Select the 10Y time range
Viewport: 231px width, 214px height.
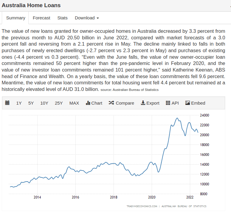tap(44, 103)
